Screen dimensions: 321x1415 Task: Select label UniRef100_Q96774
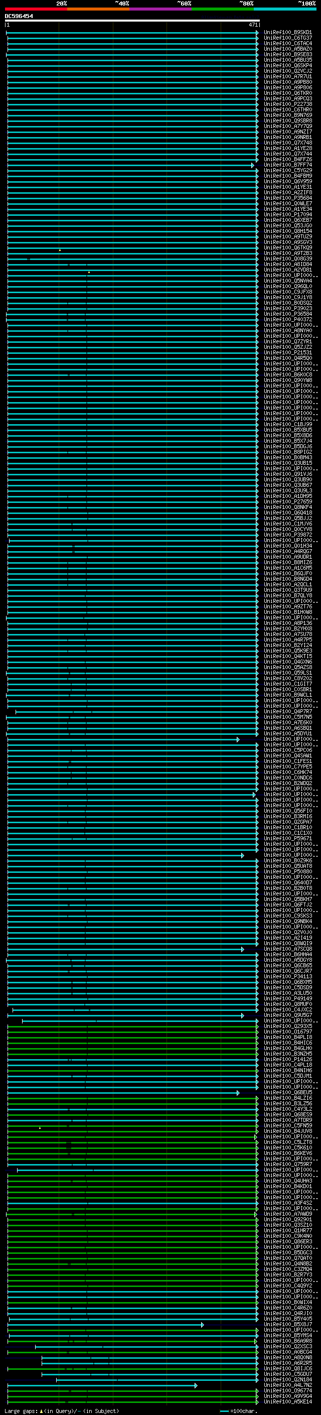coord(287,1390)
